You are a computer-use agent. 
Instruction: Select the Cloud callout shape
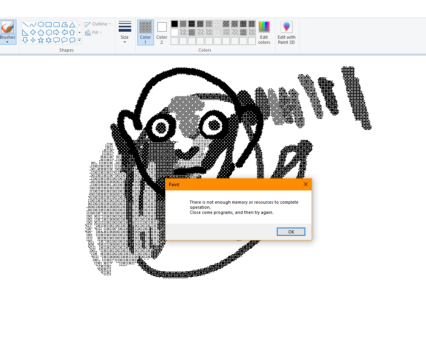72,40
